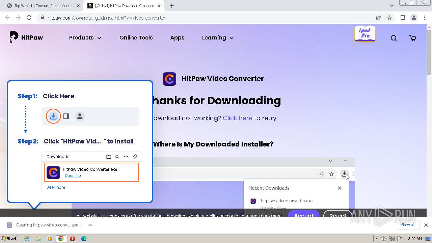Viewport: 432px width, 243px height.
Task: Click 'Open file' in the Step 2 illustration
Action: pyautogui.click(x=73, y=175)
